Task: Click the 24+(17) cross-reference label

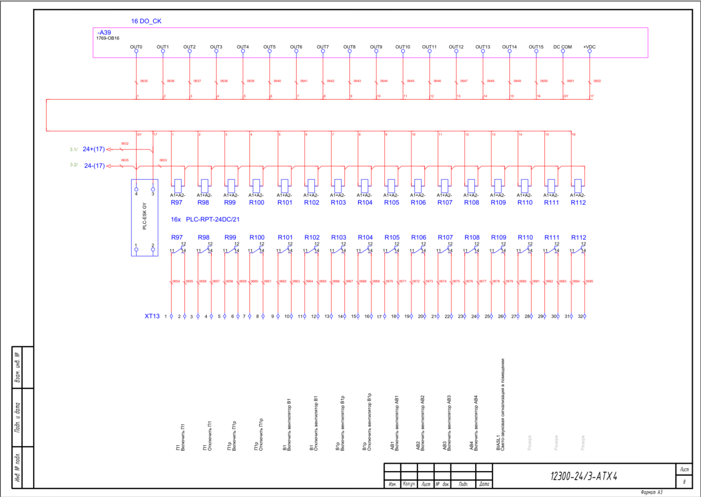Action: click(93, 149)
